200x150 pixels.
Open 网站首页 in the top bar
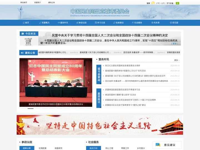pyautogui.click(x=24, y=2)
